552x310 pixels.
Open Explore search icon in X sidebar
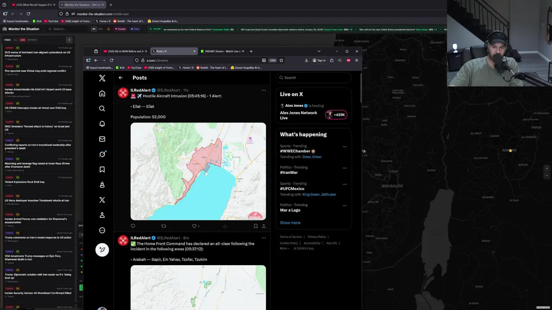tap(102, 108)
